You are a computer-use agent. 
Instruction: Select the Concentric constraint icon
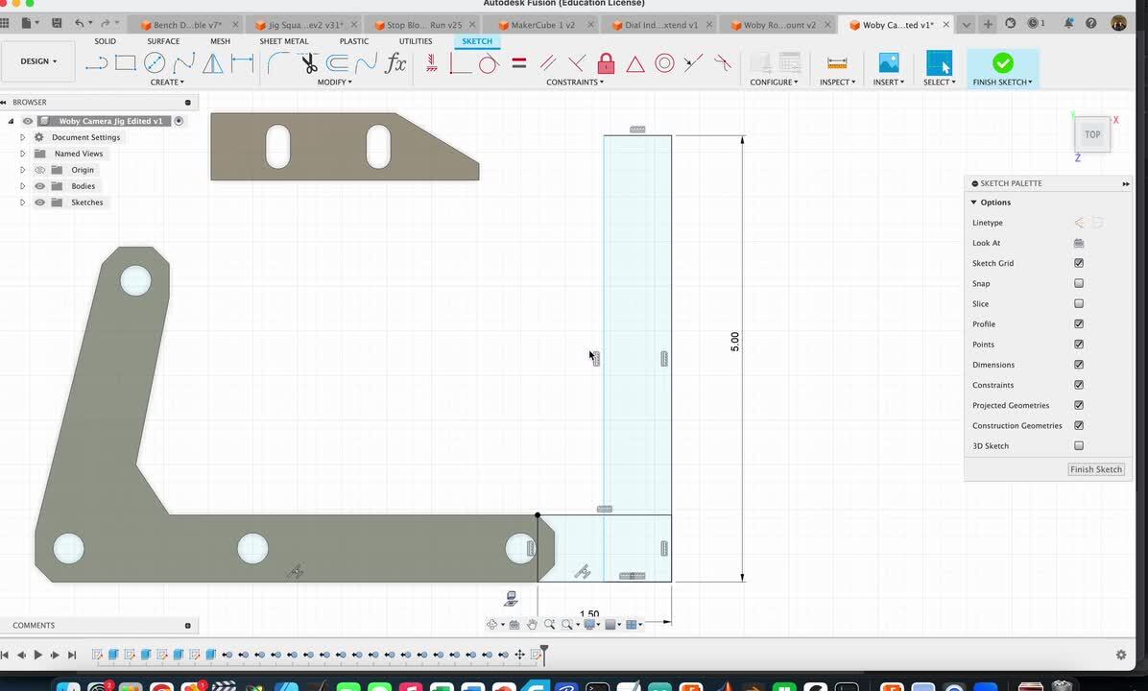coord(664,63)
